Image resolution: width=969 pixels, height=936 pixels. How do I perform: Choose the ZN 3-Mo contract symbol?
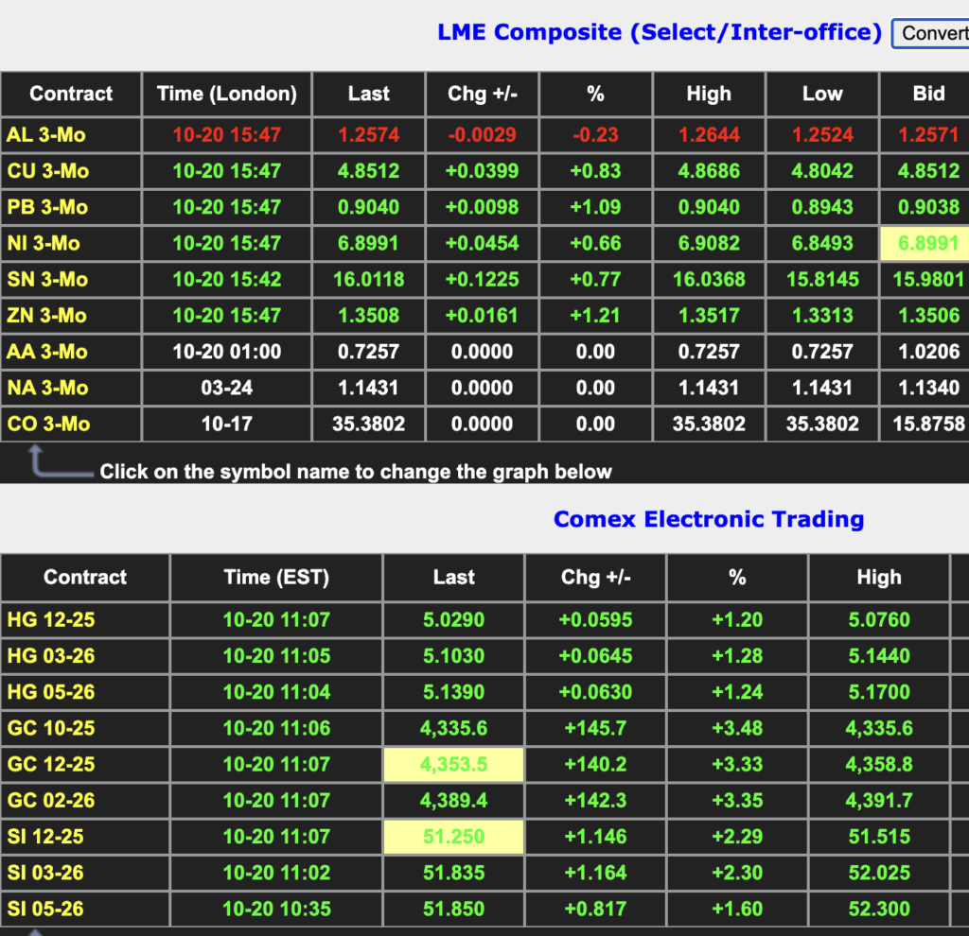[46, 315]
